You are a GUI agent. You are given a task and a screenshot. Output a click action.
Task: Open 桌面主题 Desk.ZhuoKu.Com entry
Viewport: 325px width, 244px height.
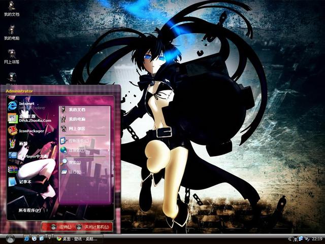coord(29,118)
